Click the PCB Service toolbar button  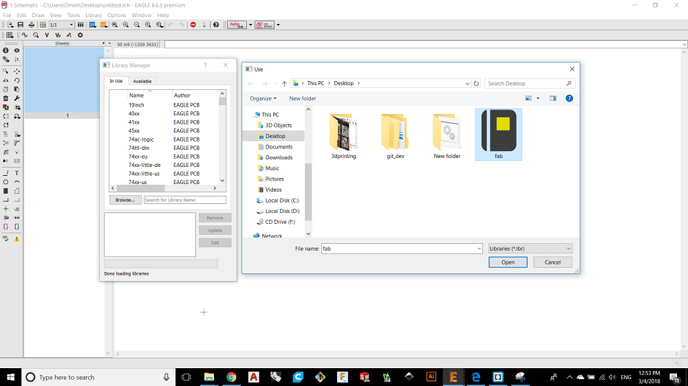pyautogui.click(x=265, y=25)
